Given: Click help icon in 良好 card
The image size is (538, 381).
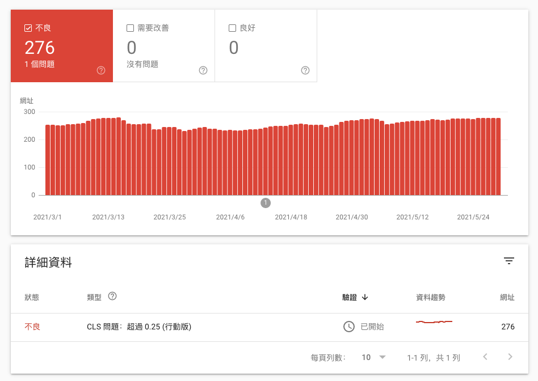Looking at the screenshot, I should [x=305, y=70].
